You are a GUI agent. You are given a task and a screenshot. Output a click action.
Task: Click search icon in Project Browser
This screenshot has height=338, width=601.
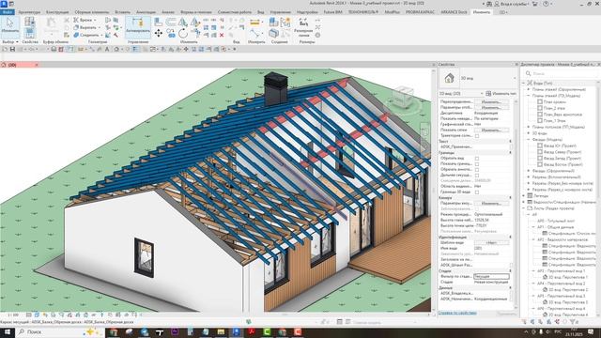pos(528,73)
